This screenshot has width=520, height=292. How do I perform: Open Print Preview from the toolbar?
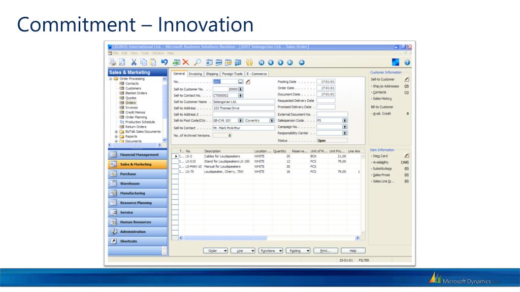(x=122, y=62)
